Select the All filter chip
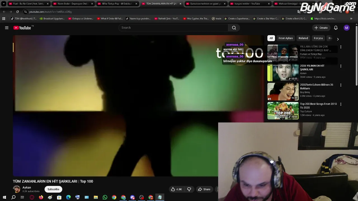Image resolution: width=358 pixels, height=201 pixels. point(271,38)
